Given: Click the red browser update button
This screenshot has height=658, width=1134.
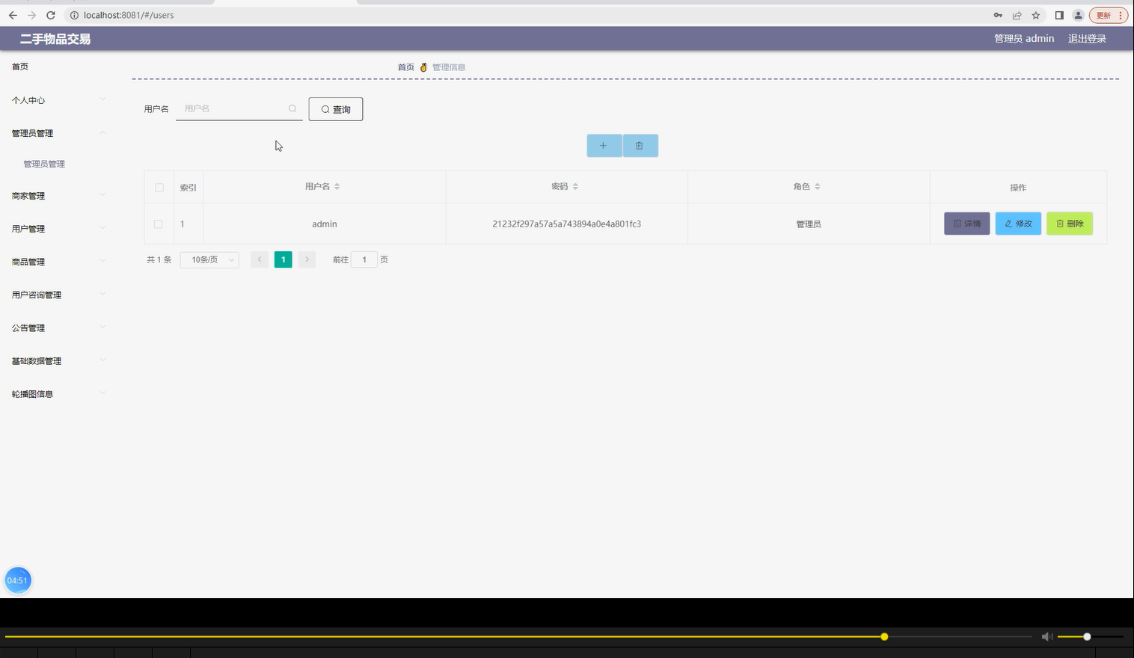Looking at the screenshot, I should tap(1109, 15).
